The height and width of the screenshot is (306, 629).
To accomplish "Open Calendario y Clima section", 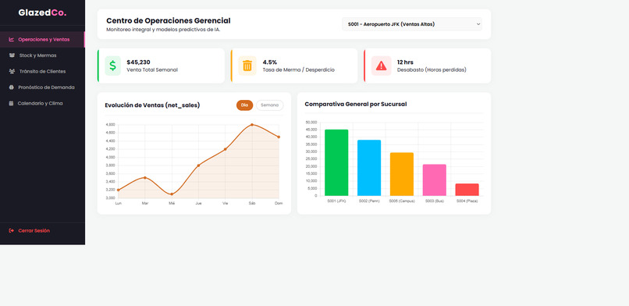I will [x=42, y=103].
